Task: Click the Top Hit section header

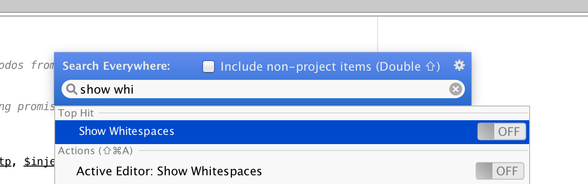Action: pyautogui.click(x=76, y=113)
